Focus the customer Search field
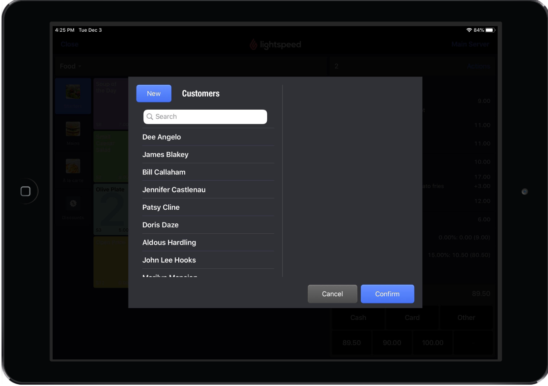 click(x=209, y=117)
